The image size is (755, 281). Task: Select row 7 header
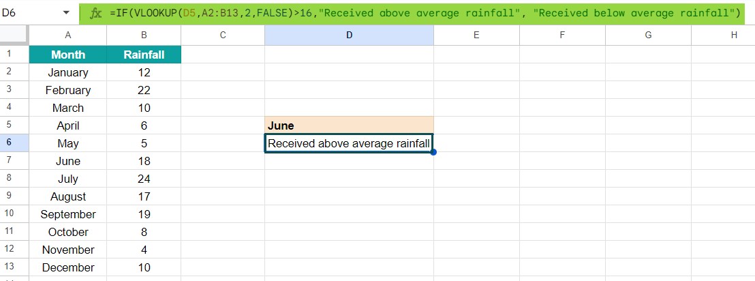[x=14, y=161]
